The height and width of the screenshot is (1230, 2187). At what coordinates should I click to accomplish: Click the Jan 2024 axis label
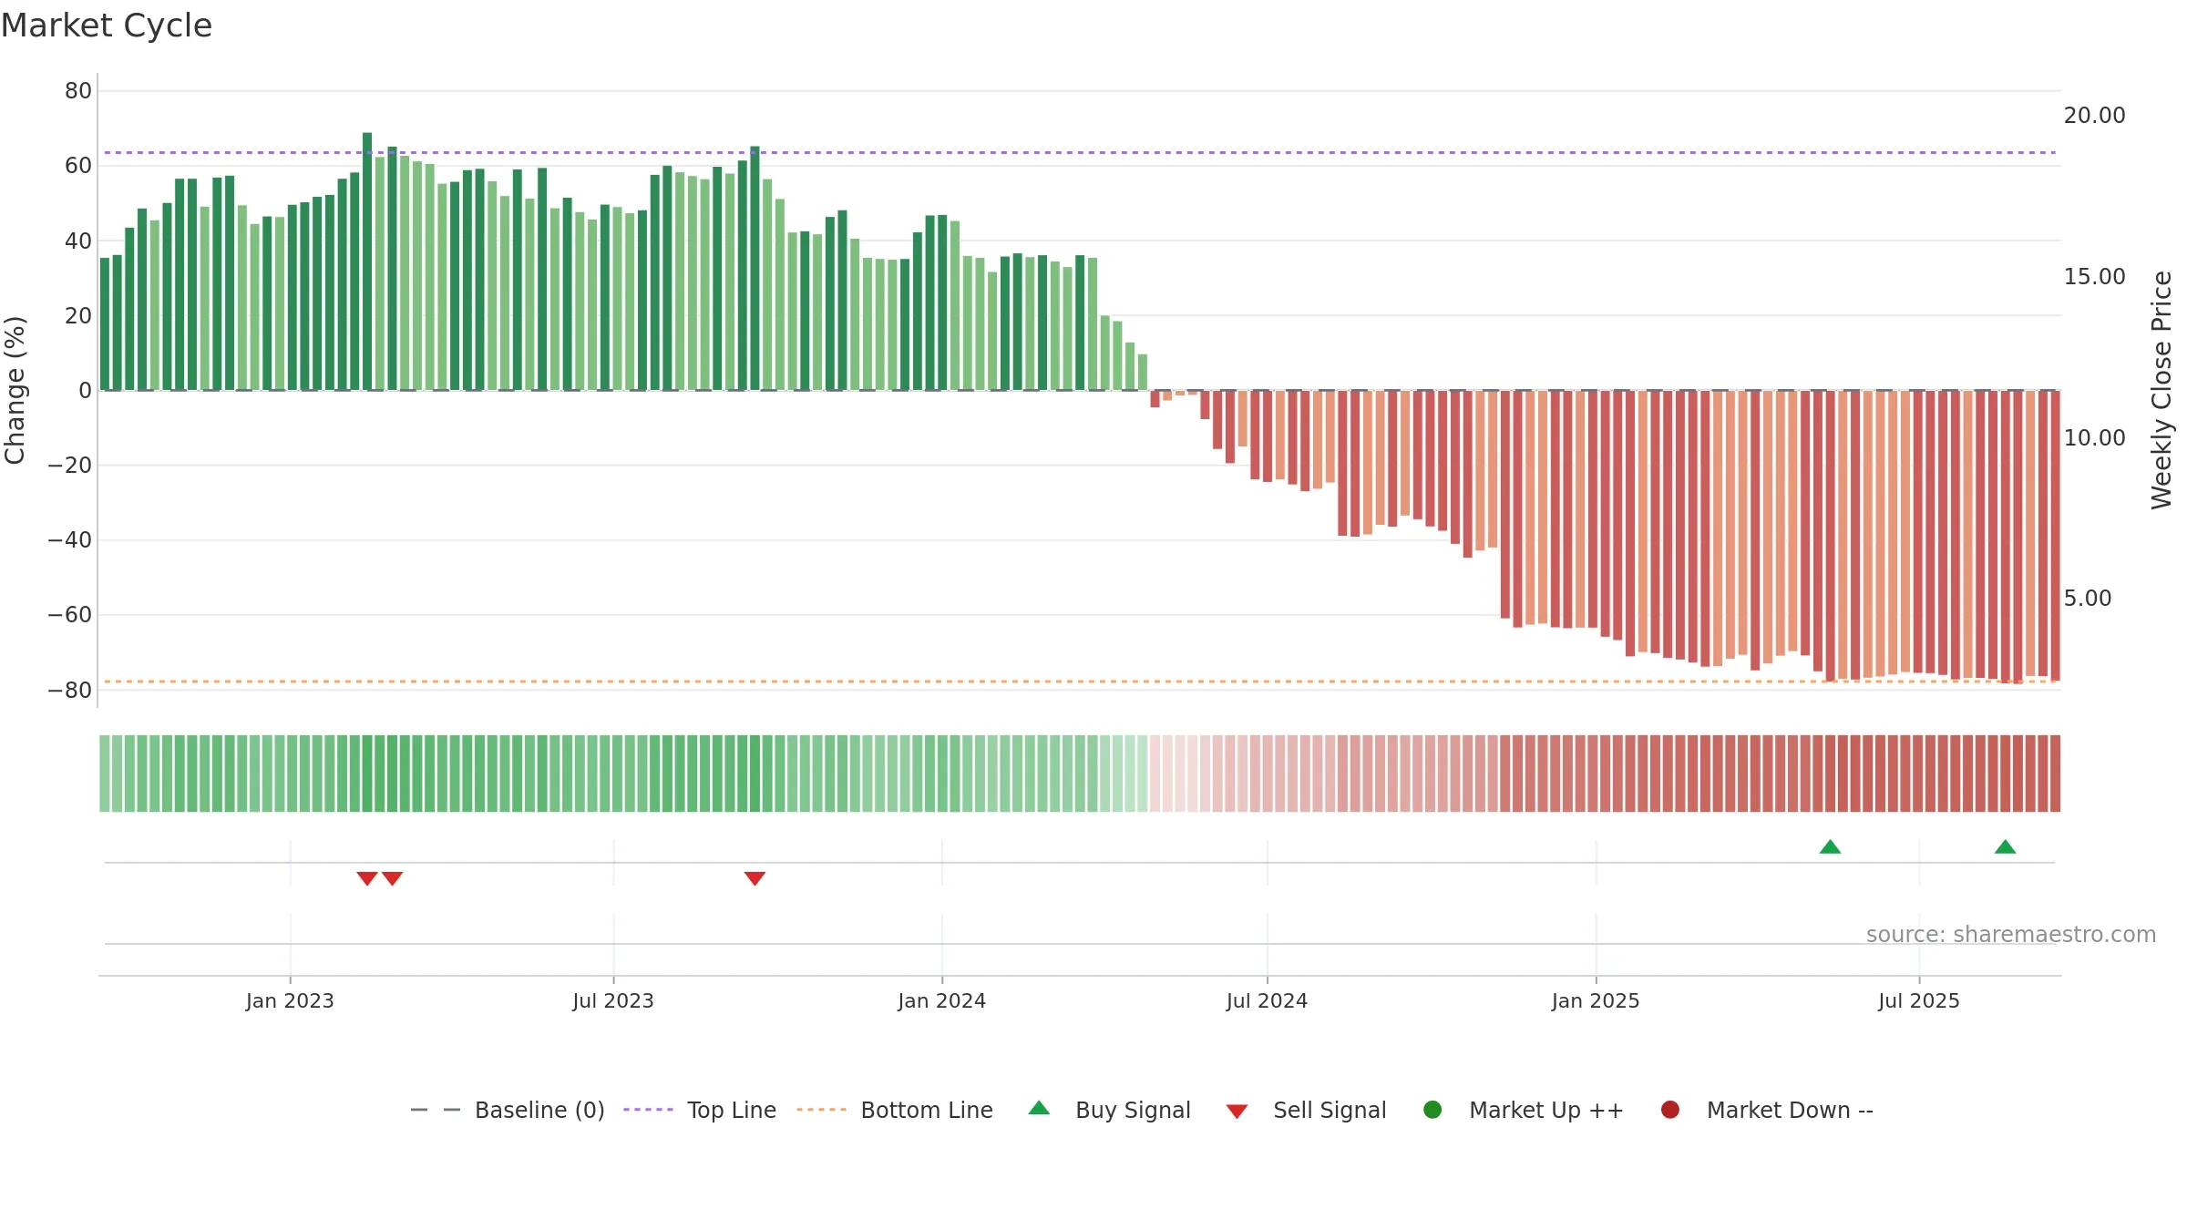(x=941, y=1001)
